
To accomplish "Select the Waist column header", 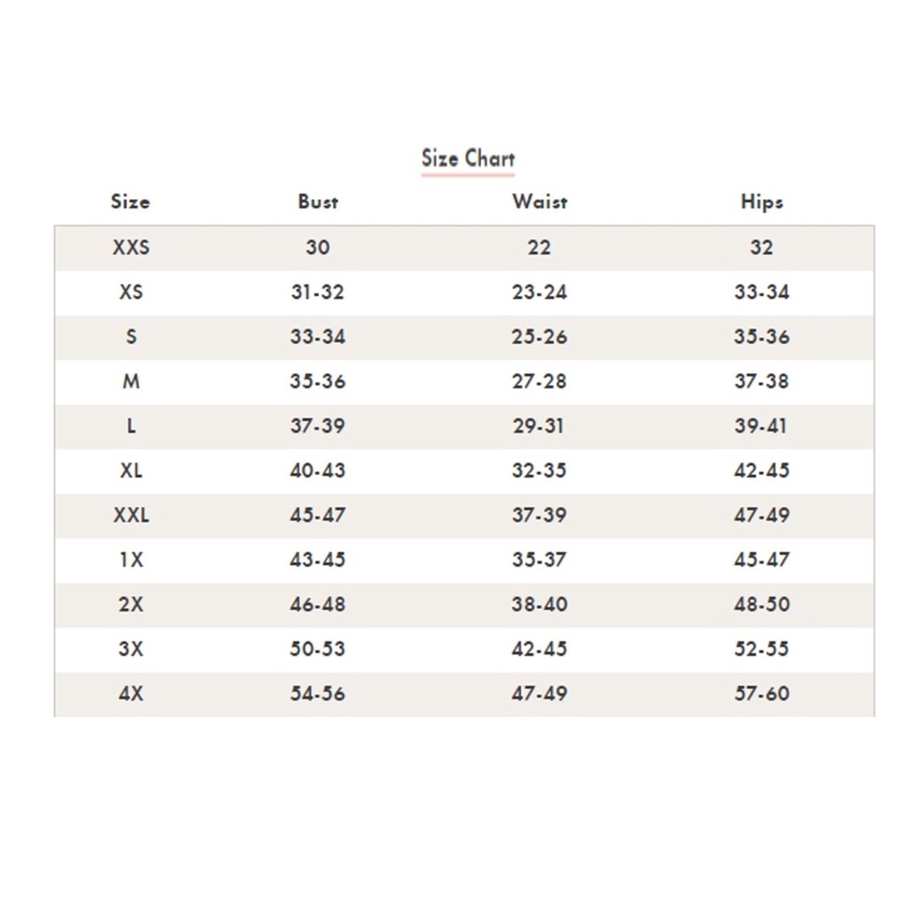I will (539, 202).
